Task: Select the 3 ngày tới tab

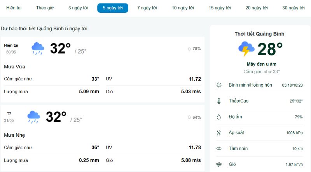Action: coord(79,8)
